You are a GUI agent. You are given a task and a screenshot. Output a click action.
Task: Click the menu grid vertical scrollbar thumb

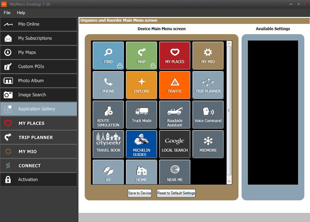[229, 111]
